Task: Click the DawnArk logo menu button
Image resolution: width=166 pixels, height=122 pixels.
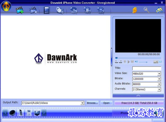Action: point(6,6)
